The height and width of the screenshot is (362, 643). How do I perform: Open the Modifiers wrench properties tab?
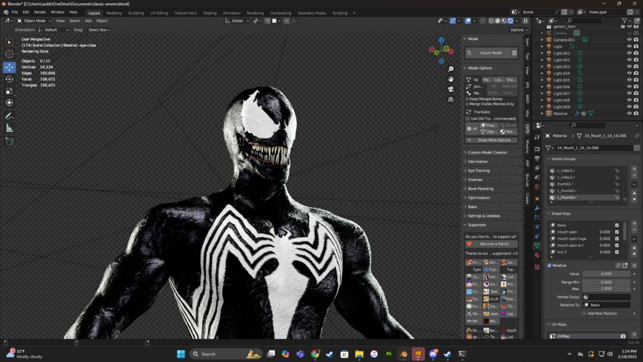point(537,208)
